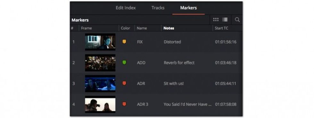Image resolution: width=314 pixels, height=118 pixels.
Task: Click row number 2
Action: 73,63
